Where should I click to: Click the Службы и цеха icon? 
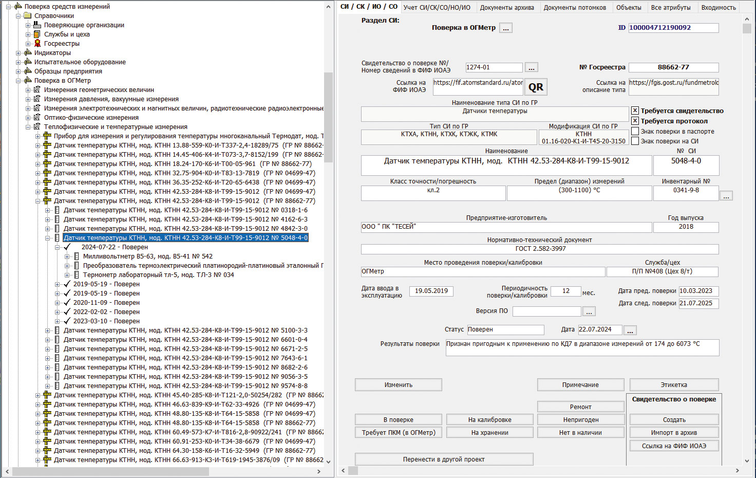[x=37, y=34]
